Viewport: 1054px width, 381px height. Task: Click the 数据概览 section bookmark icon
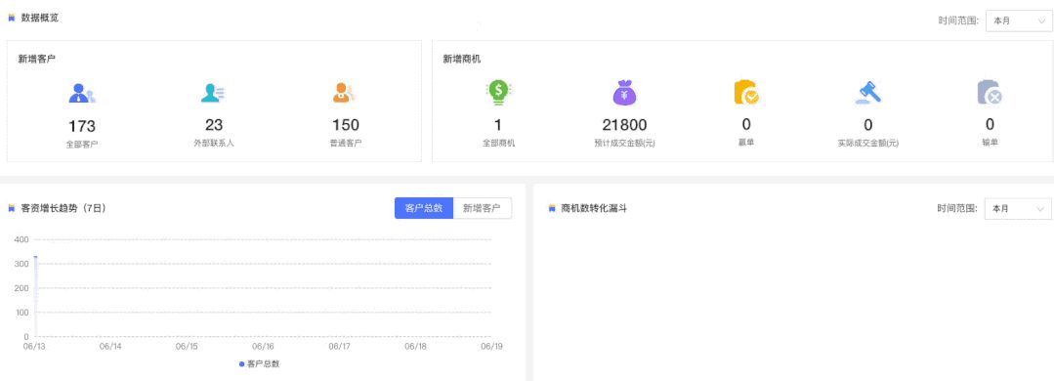coord(12,19)
